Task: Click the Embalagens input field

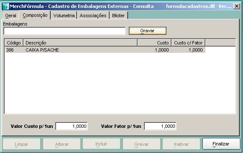Action: coord(64,31)
